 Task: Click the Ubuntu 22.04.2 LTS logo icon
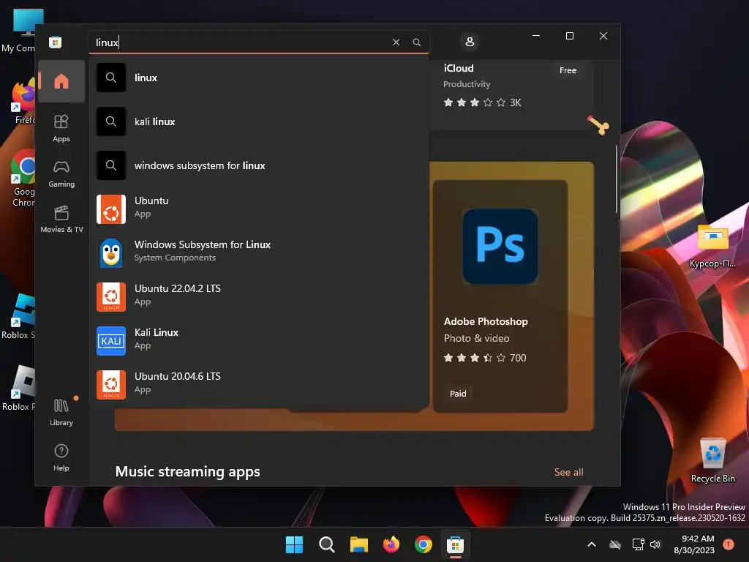(111, 297)
